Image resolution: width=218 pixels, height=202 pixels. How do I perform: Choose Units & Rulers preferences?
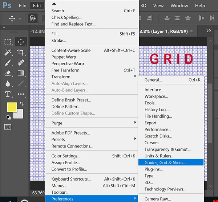(x=171, y=156)
